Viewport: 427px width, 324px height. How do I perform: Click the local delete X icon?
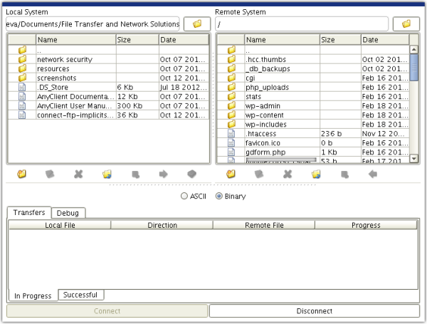pos(78,174)
